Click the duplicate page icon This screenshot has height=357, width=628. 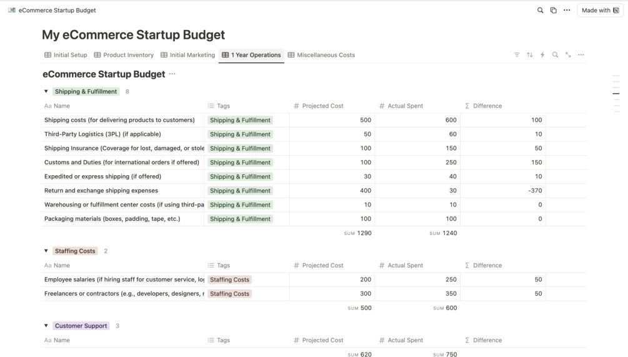tap(554, 10)
